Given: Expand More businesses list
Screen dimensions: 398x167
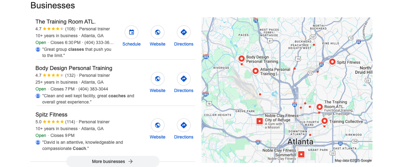Looking at the screenshot, I should (x=113, y=161).
